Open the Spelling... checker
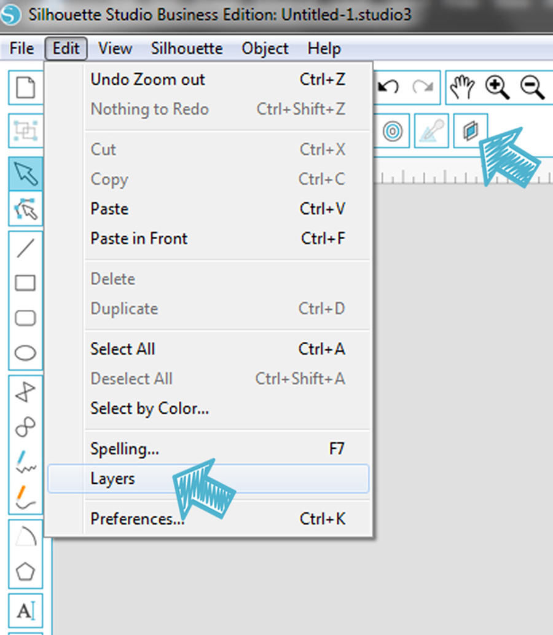Screen dimensions: 553x635 pos(208,449)
